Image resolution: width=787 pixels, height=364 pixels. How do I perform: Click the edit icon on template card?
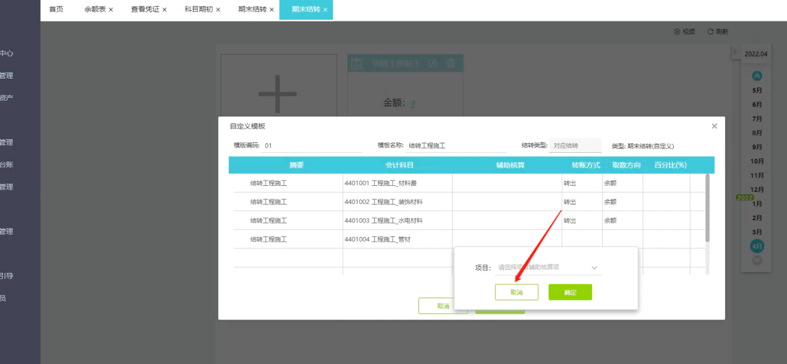point(433,63)
